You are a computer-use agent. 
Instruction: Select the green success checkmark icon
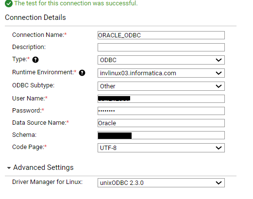click(x=9, y=3)
